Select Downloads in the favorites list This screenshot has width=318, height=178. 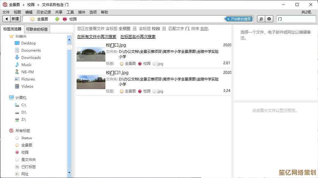(x=31, y=58)
